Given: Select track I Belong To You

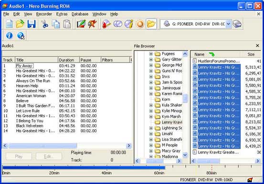Looking at the screenshot, I should (30, 121).
